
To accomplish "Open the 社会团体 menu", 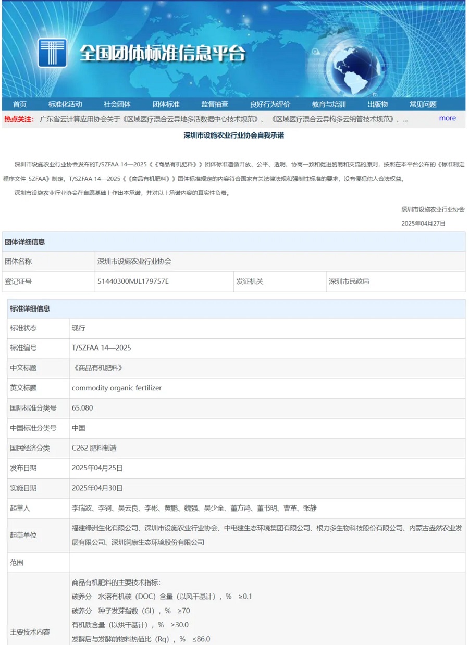I will [x=117, y=104].
